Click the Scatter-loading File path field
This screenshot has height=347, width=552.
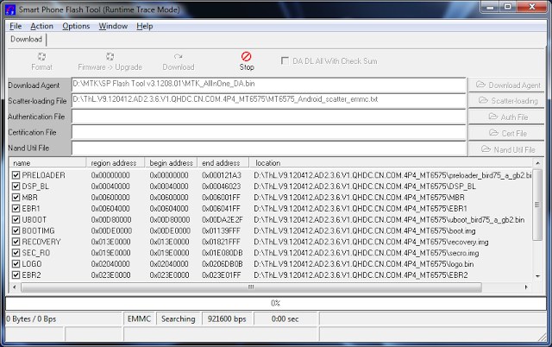tap(268, 100)
